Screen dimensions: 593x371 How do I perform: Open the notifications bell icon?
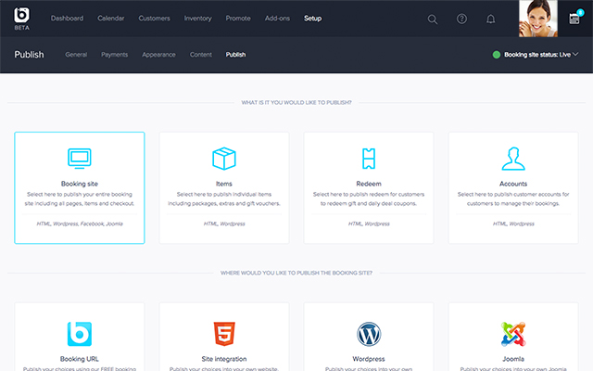tap(490, 19)
